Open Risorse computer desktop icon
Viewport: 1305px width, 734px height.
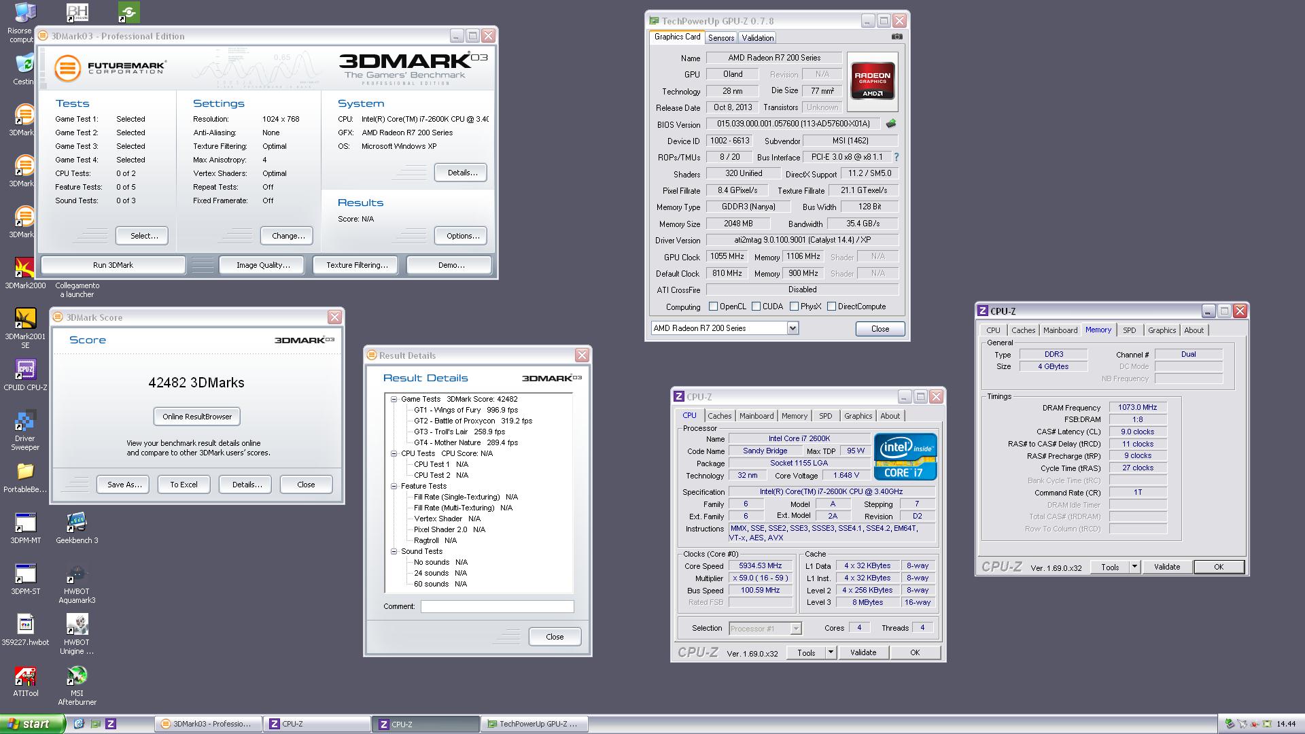coord(22,22)
